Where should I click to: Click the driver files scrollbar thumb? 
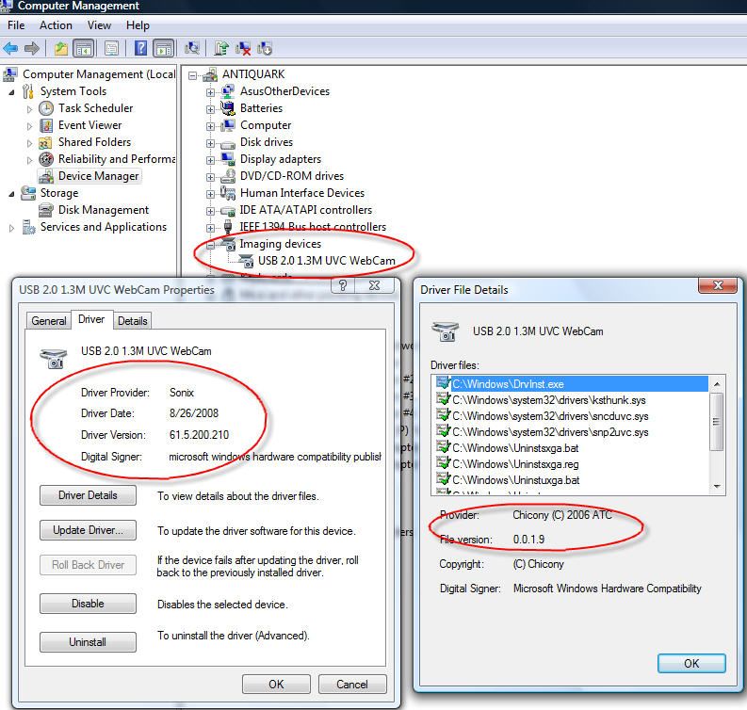coord(717,422)
